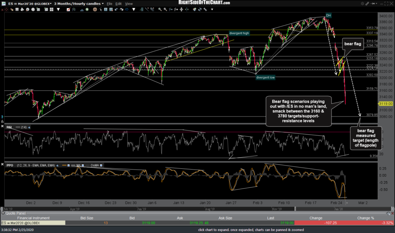
Task: Click the candlestick chart type icon
Action: click(74, 9)
